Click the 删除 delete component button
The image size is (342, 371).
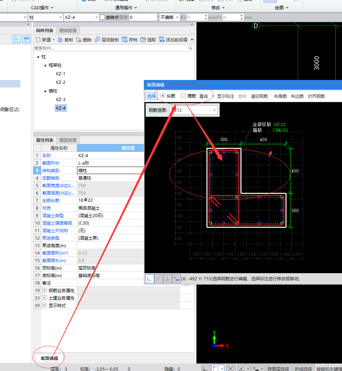[x=84, y=40]
